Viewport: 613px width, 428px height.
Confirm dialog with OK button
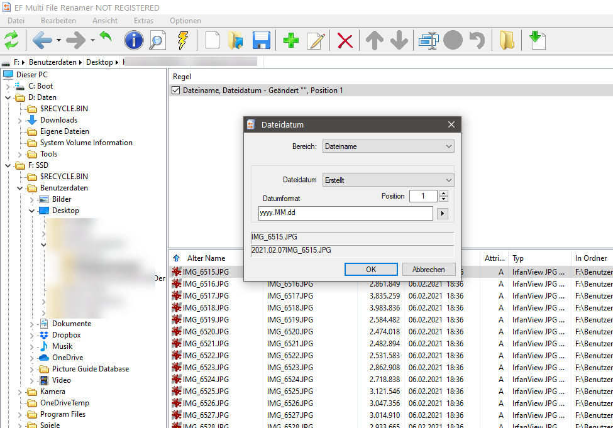(371, 270)
